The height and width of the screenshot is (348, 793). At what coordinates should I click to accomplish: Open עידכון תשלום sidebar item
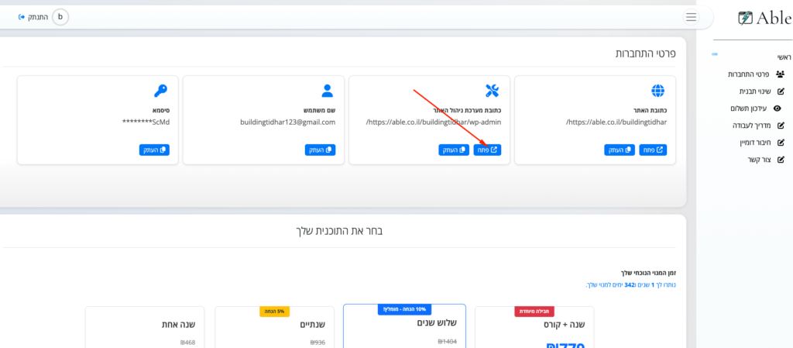tap(756, 109)
